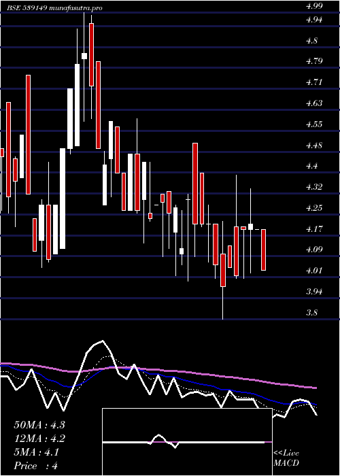
Task: Click the 'BSE 539149 munafasutra.pro' chart title
Action: (x=54, y=8)
